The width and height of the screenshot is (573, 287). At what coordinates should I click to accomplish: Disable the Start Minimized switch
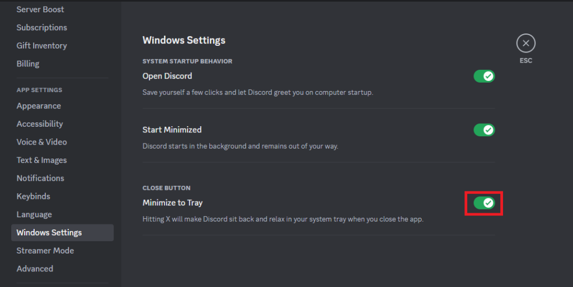pos(484,130)
